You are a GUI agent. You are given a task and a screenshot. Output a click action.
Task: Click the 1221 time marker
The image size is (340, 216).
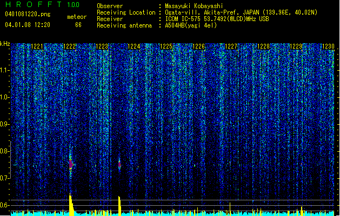pyautogui.click(x=37, y=46)
